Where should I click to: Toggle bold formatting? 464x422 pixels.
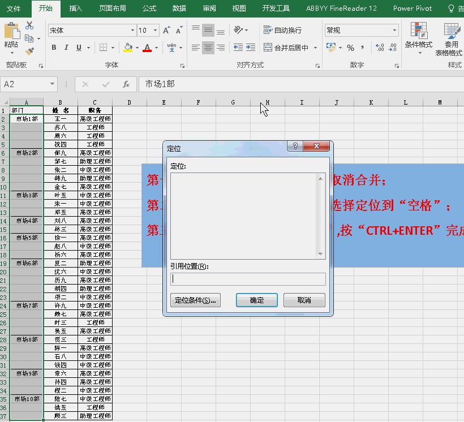[x=54, y=48]
